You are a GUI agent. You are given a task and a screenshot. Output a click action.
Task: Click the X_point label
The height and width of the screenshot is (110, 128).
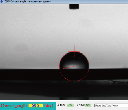pos(61,105)
